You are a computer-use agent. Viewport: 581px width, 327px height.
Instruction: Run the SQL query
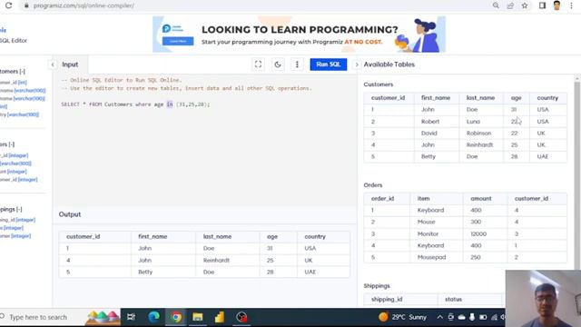click(329, 64)
